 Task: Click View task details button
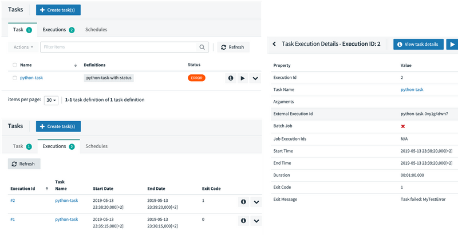(418, 44)
